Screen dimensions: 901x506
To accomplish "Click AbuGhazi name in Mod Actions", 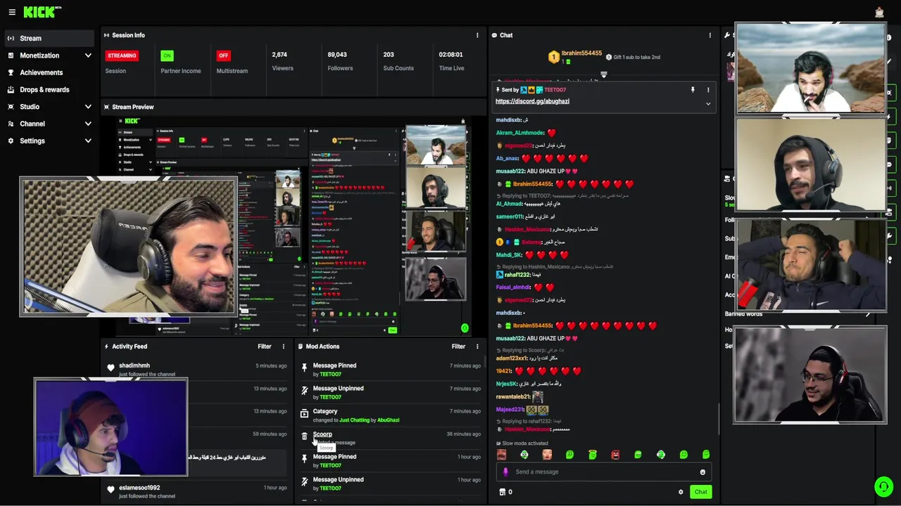I will click(x=388, y=420).
